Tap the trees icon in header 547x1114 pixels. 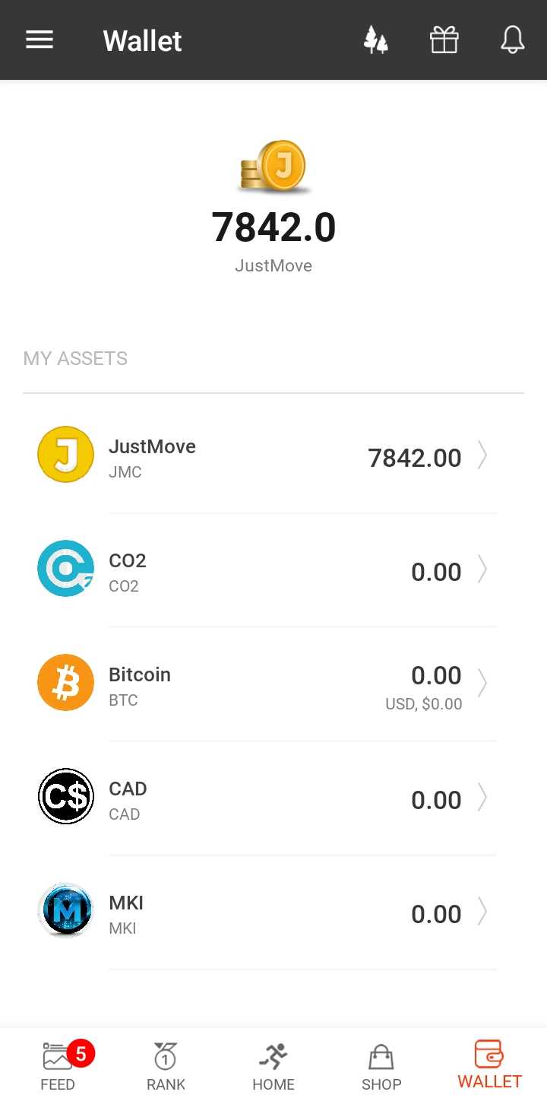click(x=375, y=40)
